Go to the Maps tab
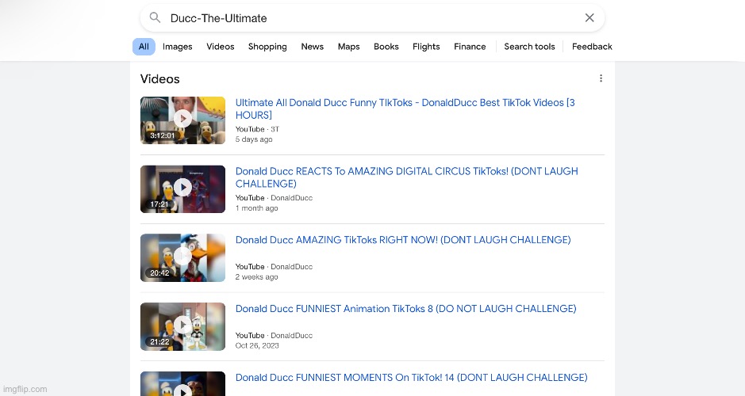 (x=349, y=47)
